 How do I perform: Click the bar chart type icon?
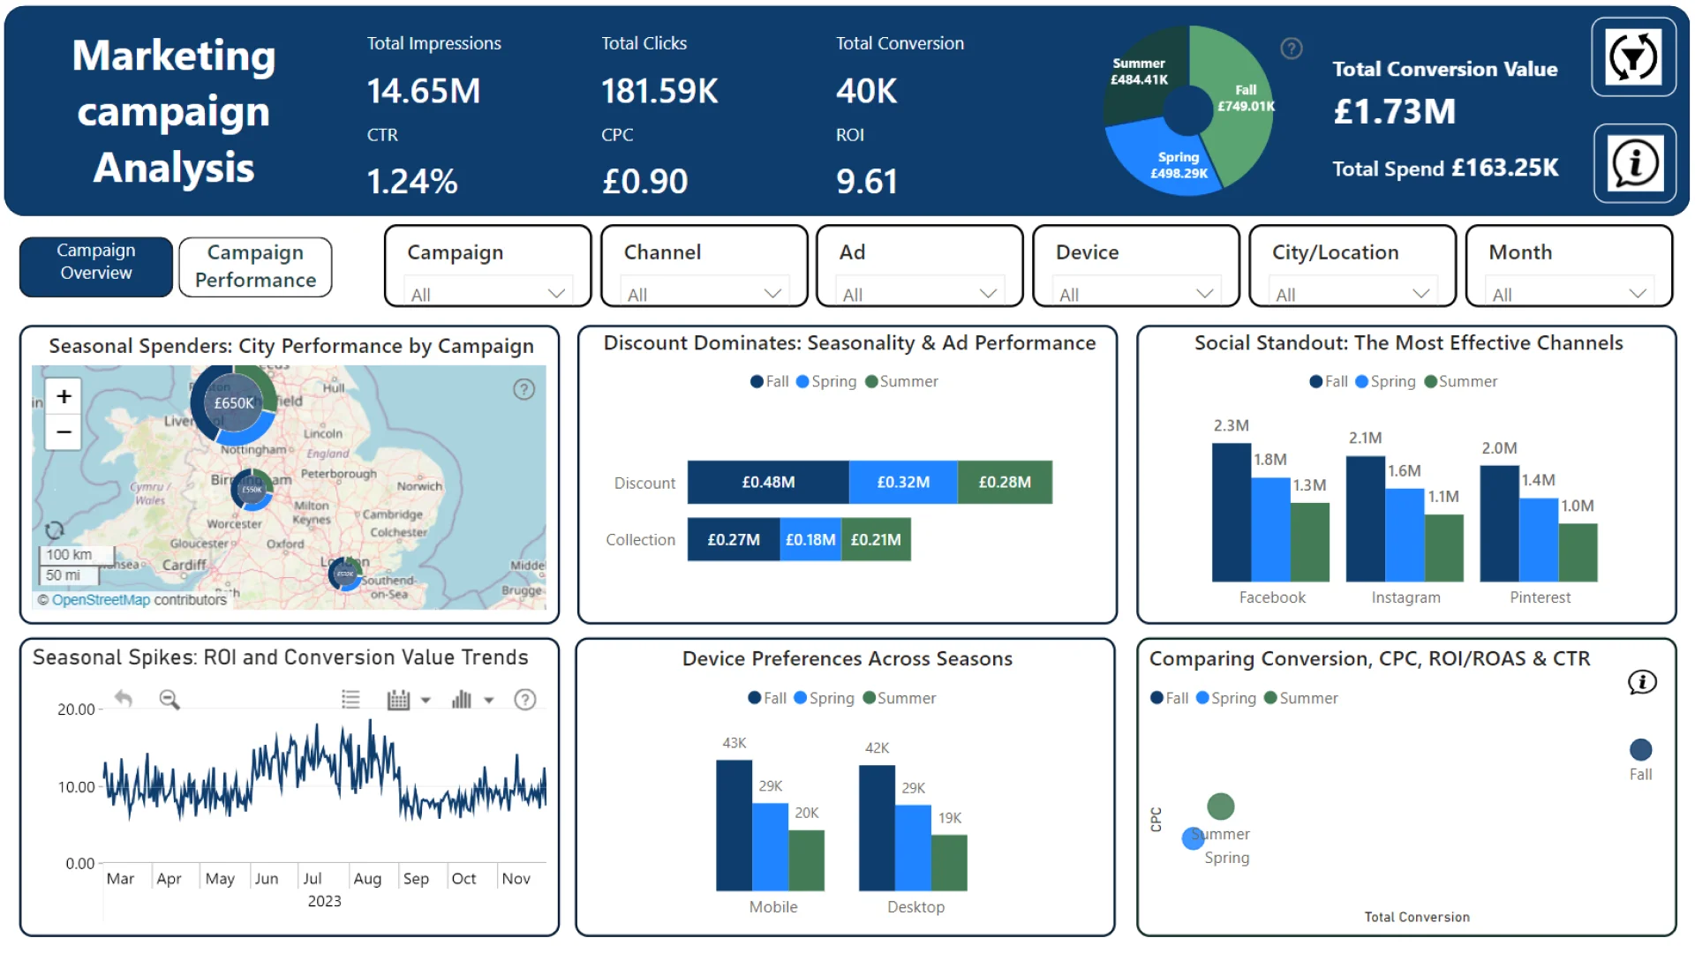click(462, 700)
